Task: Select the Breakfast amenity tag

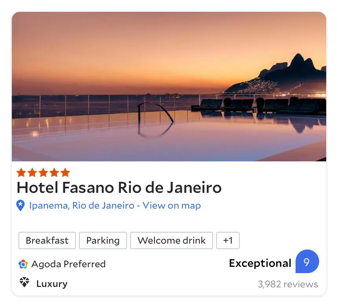Action: (47, 240)
